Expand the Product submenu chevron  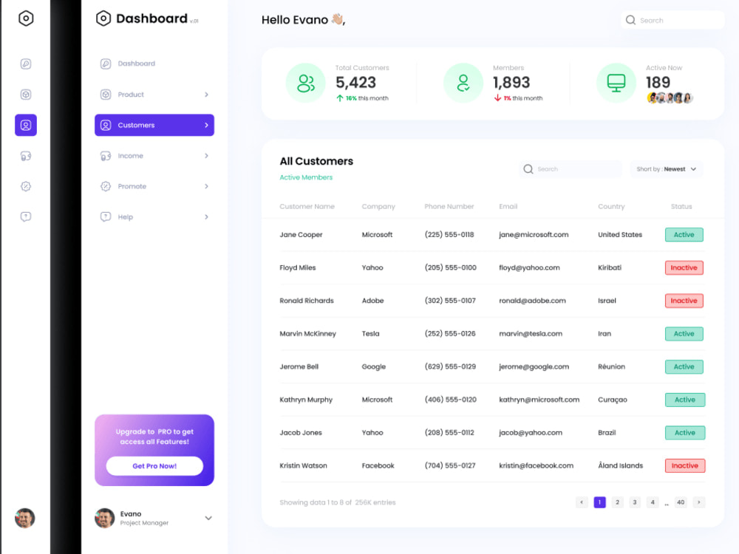click(206, 95)
